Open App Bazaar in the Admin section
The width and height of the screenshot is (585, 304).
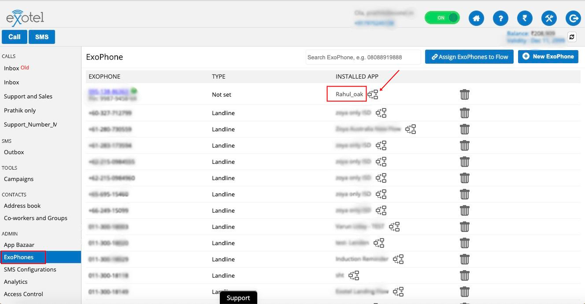pyautogui.click(x=19, y=245)
